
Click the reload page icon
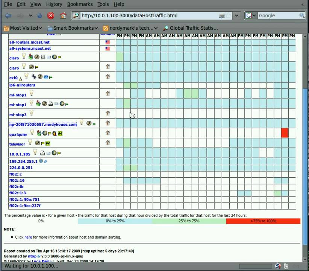click(39, 15)
